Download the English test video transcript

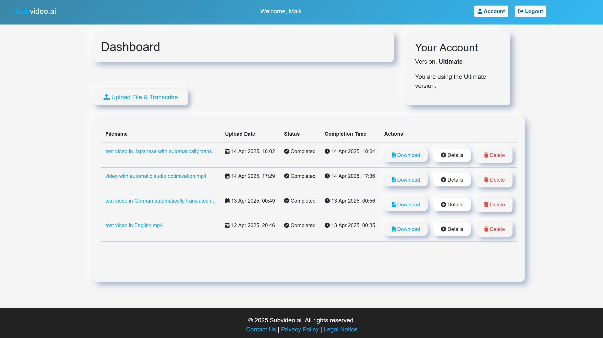[x=406, y=229]
